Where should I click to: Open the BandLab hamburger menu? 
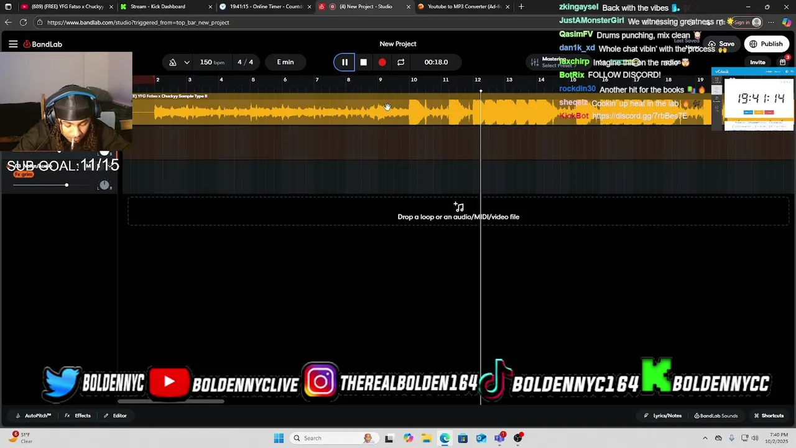13,44
